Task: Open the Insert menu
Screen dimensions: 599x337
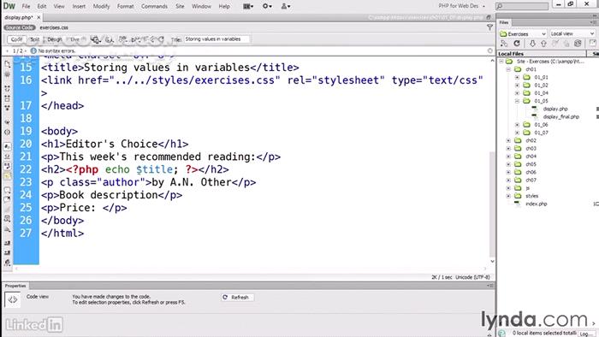Action: pos(79,6)
